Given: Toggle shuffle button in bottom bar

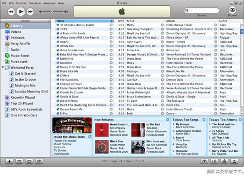Looking at the screenshot, I should 19,161.
